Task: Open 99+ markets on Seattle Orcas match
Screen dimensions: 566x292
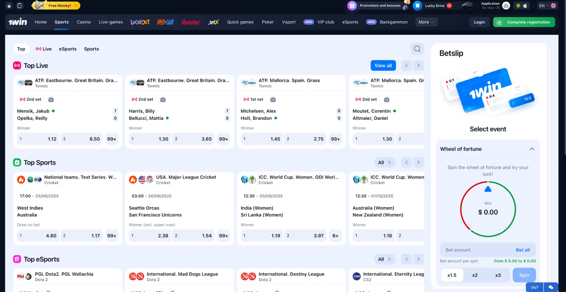Action: [223, 236]
